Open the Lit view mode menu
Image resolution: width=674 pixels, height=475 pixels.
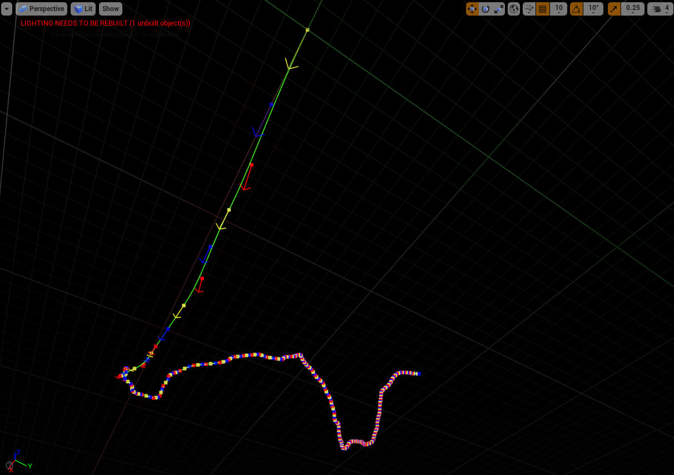(x=83, y=9)
